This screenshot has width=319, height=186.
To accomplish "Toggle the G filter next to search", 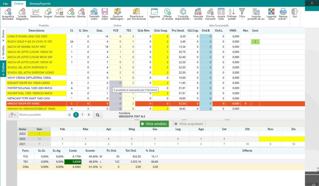I will pyautogui.click(x=69, y=115).
